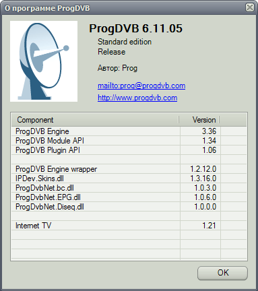Select the ProgDvbNet.Diseq.dll row
The image size is (258, 291).
click(x=129, y=207)
